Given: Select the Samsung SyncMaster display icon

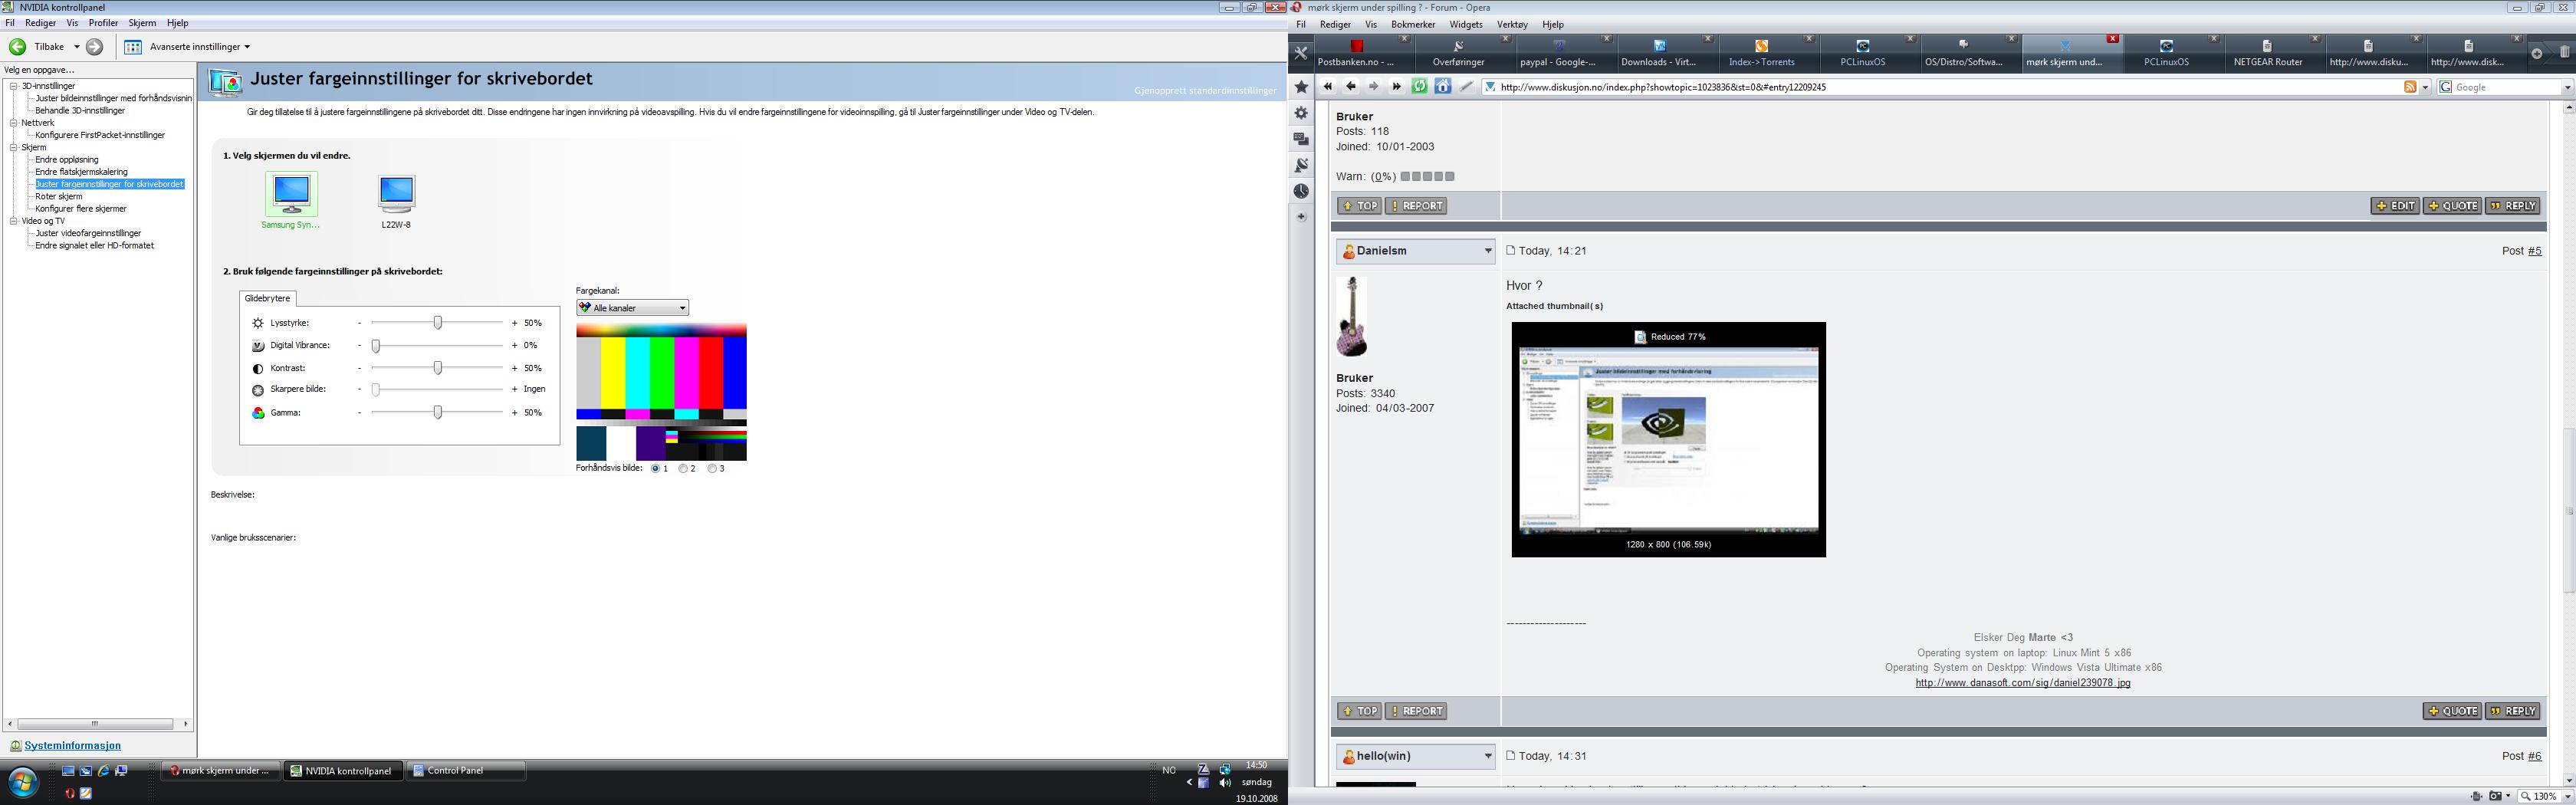Looking at the screenshot, I should coord(291,193).
